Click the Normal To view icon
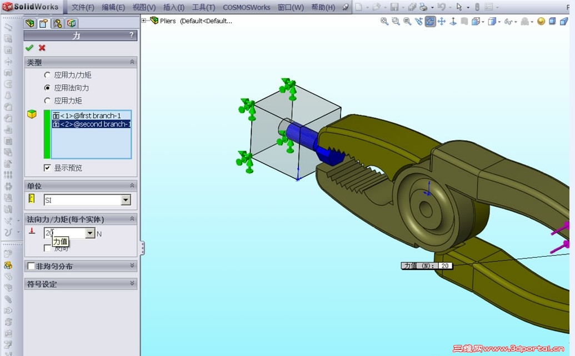575x356 pixels. (x=453, y=21)
